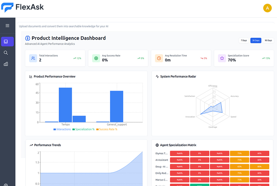
Task: Click the Specialization Score star icon
Action: (222, 58)
